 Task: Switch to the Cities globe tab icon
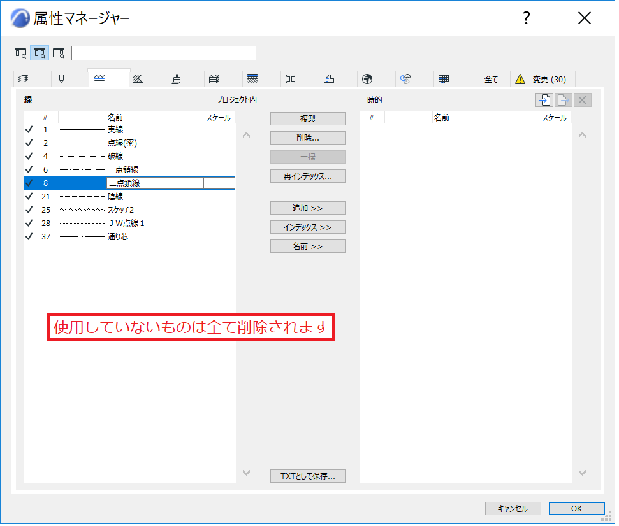(x=367, y=79)
